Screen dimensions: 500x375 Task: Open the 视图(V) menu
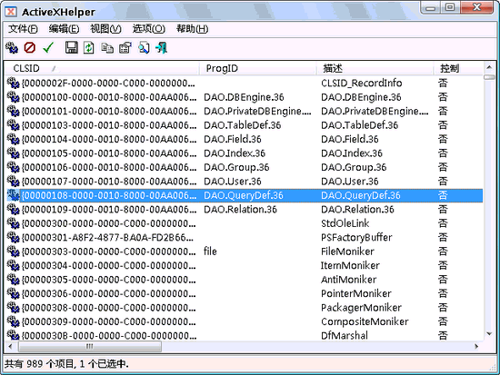(x=105, y=29)
